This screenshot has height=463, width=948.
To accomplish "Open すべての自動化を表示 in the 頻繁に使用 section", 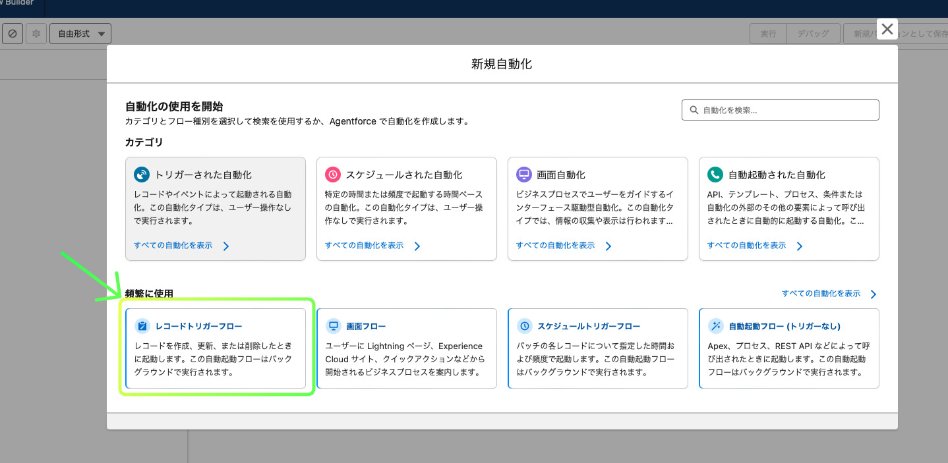I will tap(821, 293).
